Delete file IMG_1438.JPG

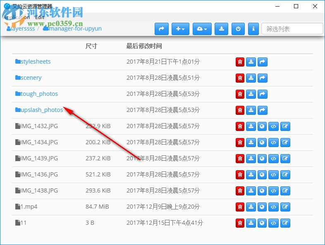(x=240, y=191)
